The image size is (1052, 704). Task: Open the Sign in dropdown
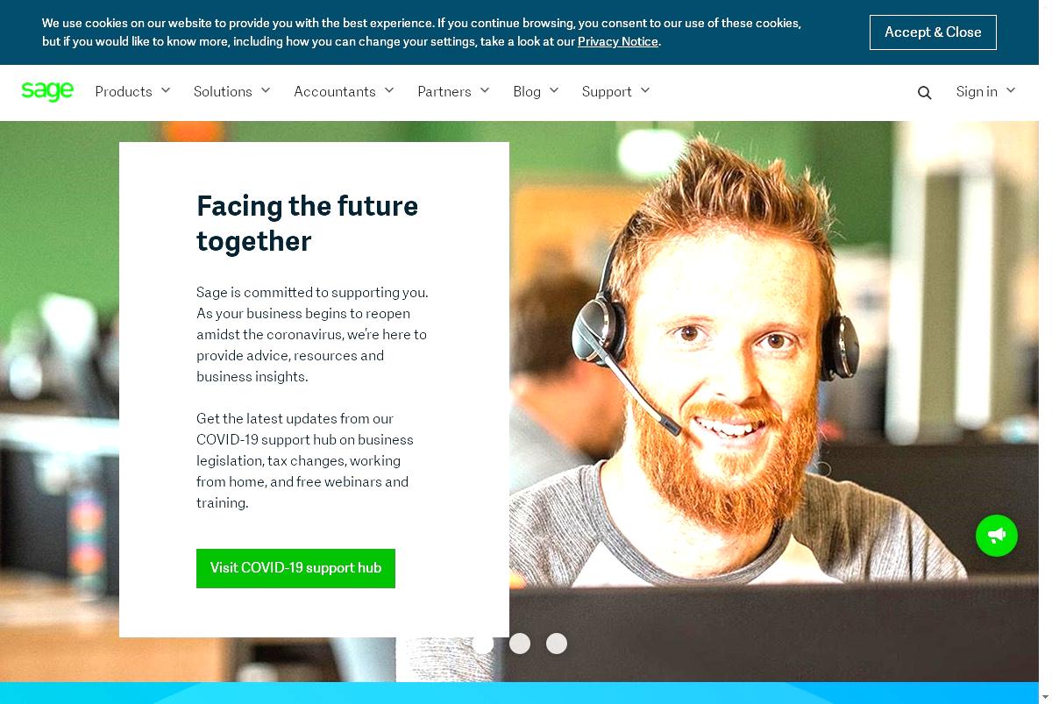[x=985, y=91]
